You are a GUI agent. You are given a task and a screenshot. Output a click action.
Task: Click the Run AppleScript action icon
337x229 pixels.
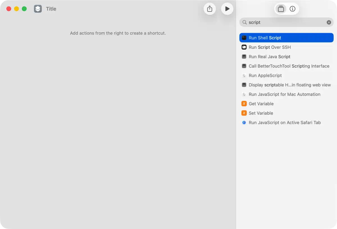point(244,75)
